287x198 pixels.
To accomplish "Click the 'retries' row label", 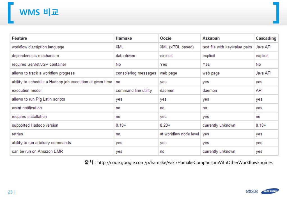I will [17, 134].
